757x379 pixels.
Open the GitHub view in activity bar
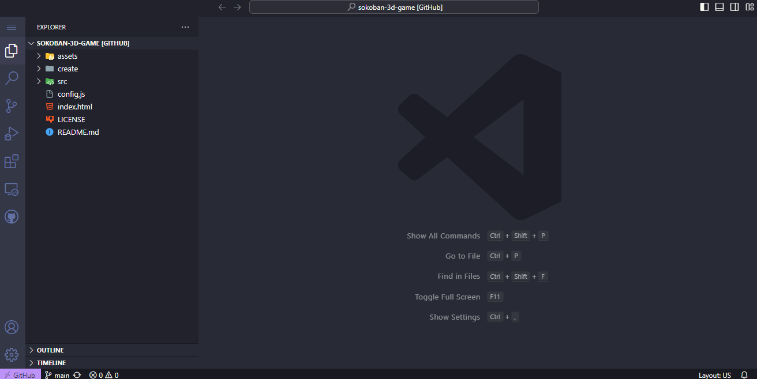point(12,217)
